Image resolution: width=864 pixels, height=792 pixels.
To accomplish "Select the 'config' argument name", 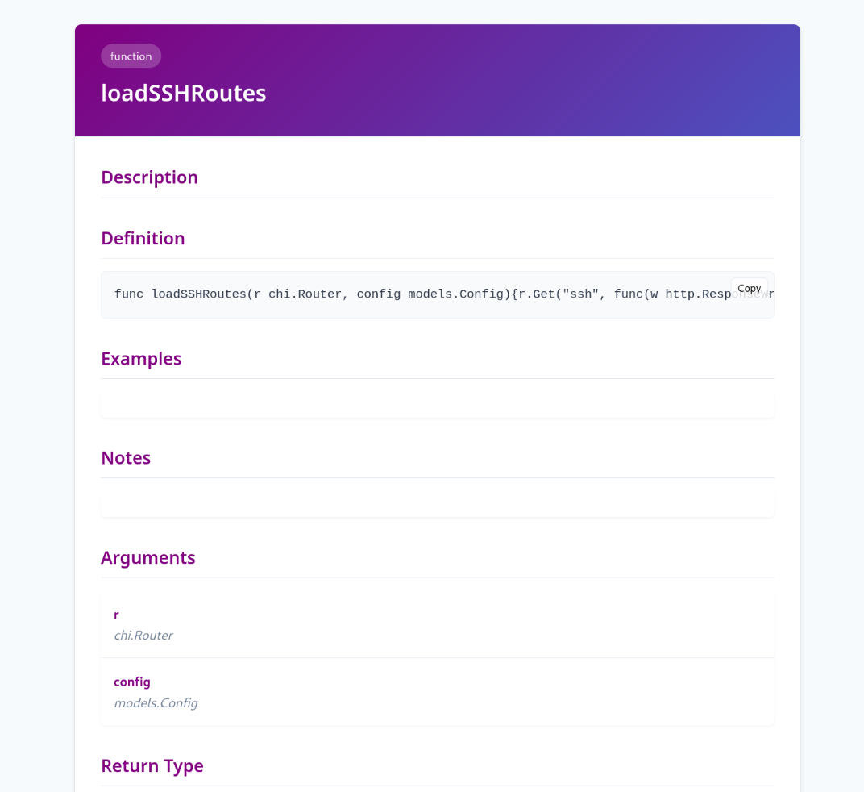I will pyautogui.click(x=131, y=682).
